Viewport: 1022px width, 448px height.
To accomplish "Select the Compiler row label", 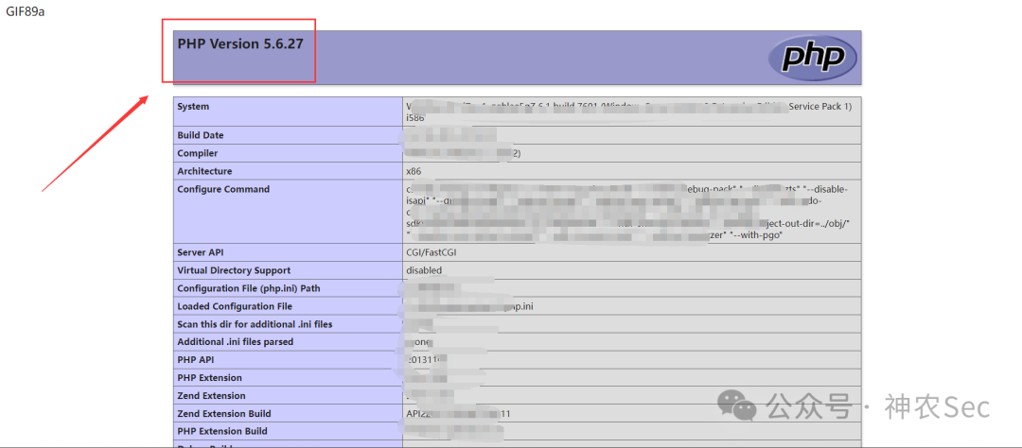I will (198, 154).
